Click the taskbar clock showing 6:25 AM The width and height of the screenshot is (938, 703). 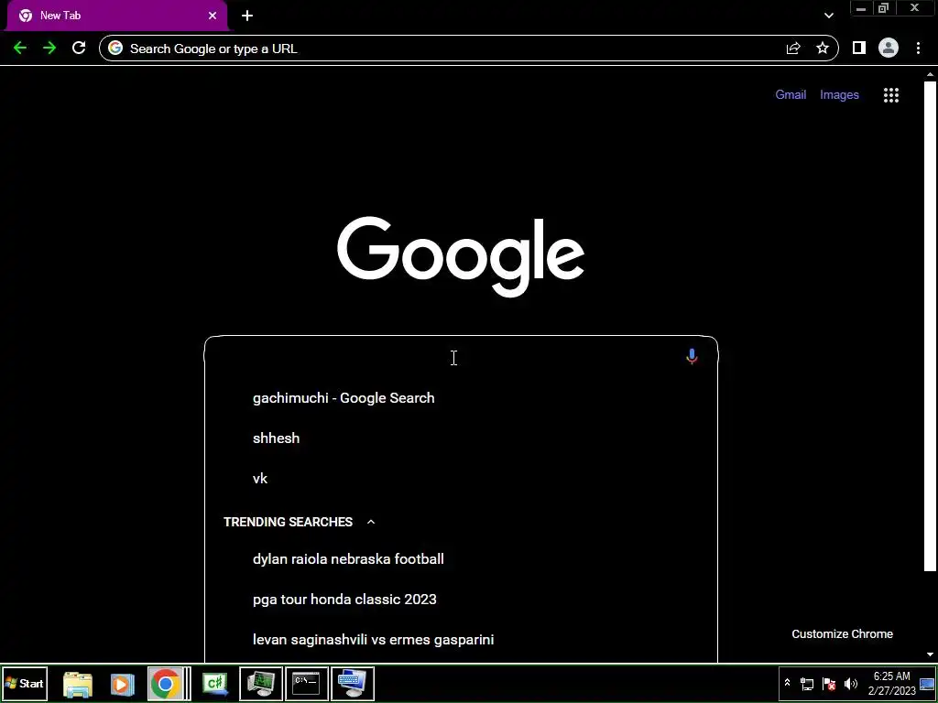(x=892, y=683)
